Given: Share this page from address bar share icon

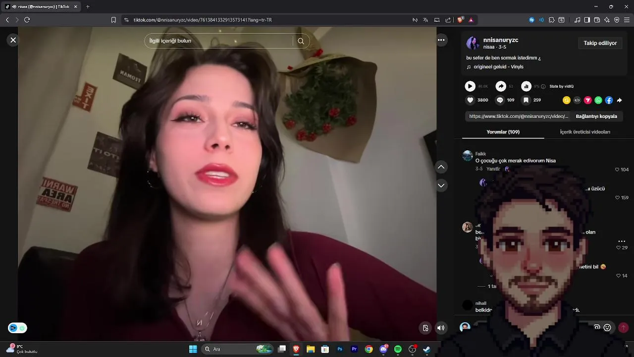Looking at the screenshot, I should [448, 20].
